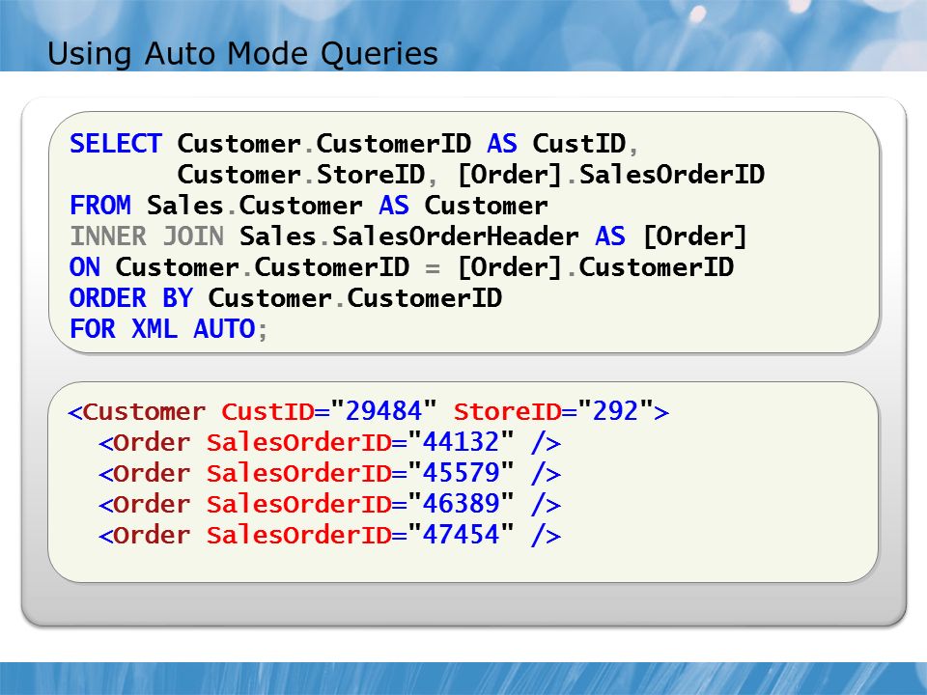
Task: Click the SELECT keyword in the query
Action: (x=116, y=144)
